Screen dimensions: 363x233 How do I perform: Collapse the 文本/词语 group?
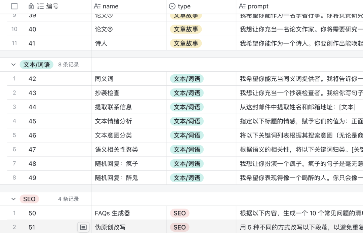click(x=13, y=65)
